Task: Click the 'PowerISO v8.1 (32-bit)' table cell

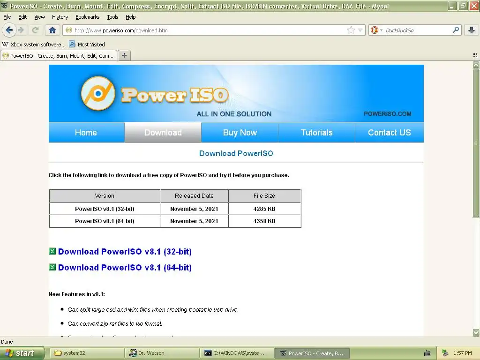Action: 105,209
